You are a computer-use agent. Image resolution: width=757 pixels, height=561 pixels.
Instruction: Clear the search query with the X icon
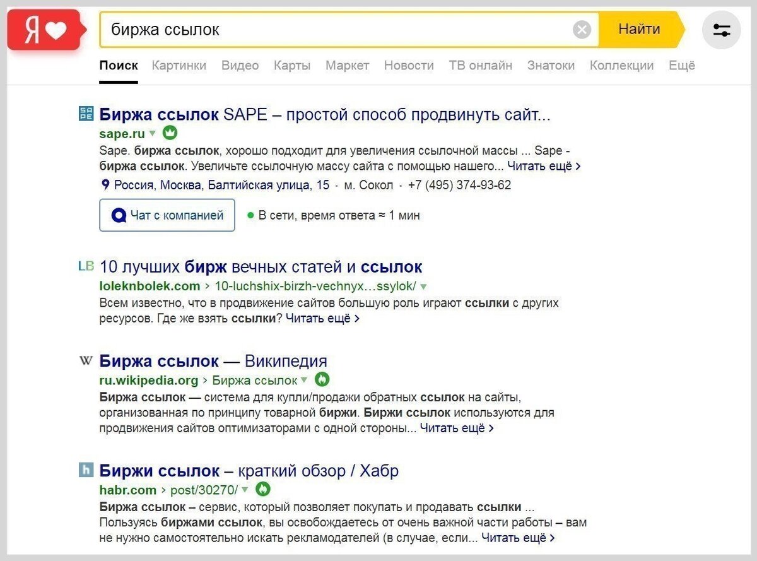pos(581,29)
